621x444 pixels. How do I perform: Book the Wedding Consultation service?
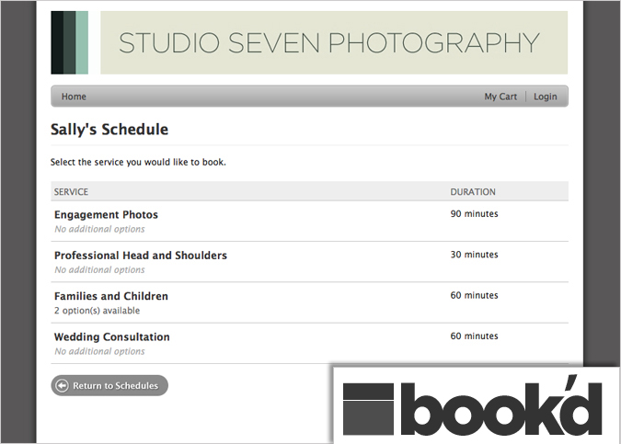111,337
